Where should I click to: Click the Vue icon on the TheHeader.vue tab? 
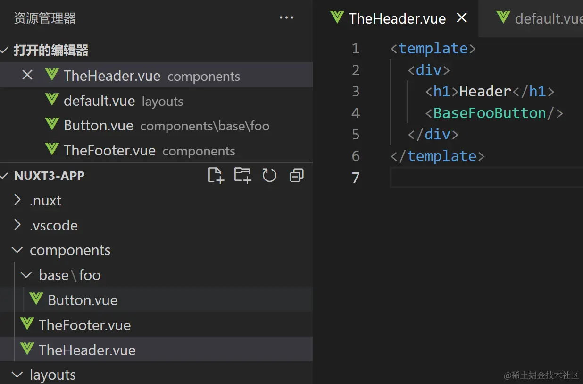coord(337,17)
